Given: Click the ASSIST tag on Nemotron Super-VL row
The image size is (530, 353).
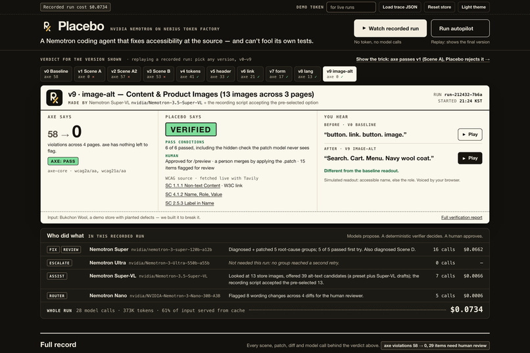Looking at the screenshot, I should point(57,276).
